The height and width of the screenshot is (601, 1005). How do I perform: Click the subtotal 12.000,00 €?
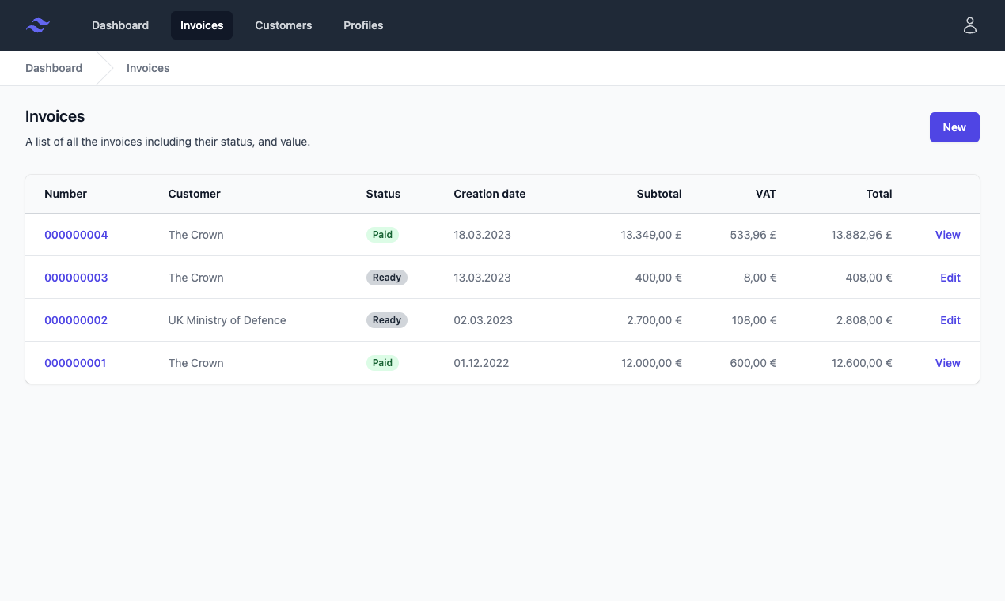pyautogui.click(x=651, y=363)
